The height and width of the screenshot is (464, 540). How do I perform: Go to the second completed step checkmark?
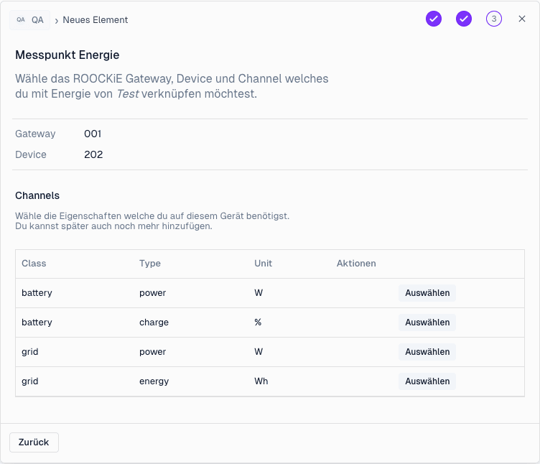[x=464, y=19]
